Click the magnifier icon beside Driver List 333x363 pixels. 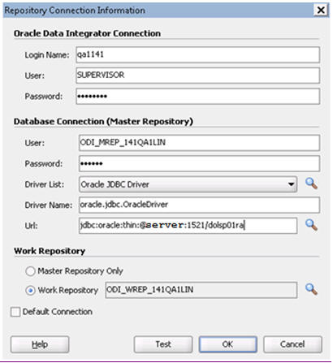pyautogui.click(x=311, y=184)
